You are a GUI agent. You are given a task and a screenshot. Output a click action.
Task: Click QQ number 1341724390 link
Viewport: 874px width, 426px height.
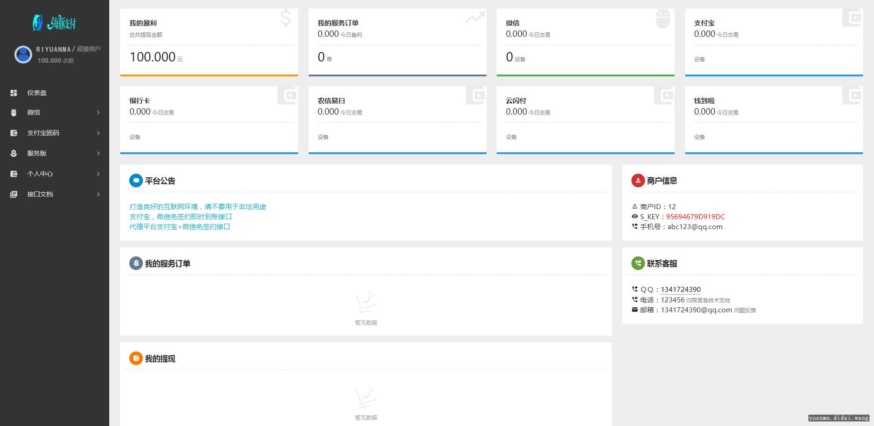(681, 289)
